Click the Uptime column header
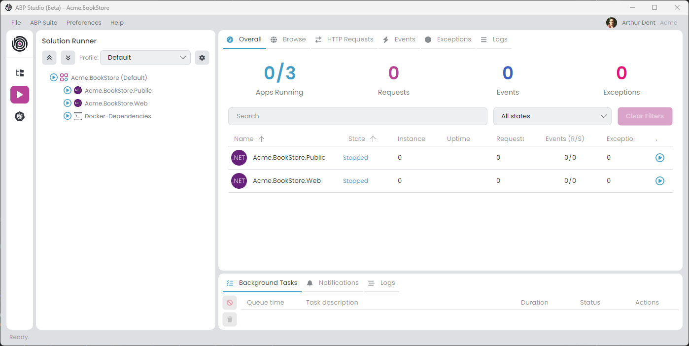The image size is (689, 346). point(458,138)
